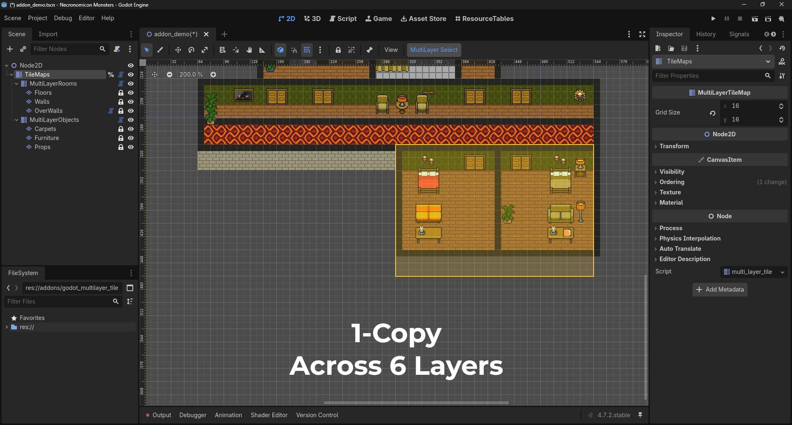Run the project with Play button
The height and width of the screenshot is (425, 792).
(x=713, y=19)
